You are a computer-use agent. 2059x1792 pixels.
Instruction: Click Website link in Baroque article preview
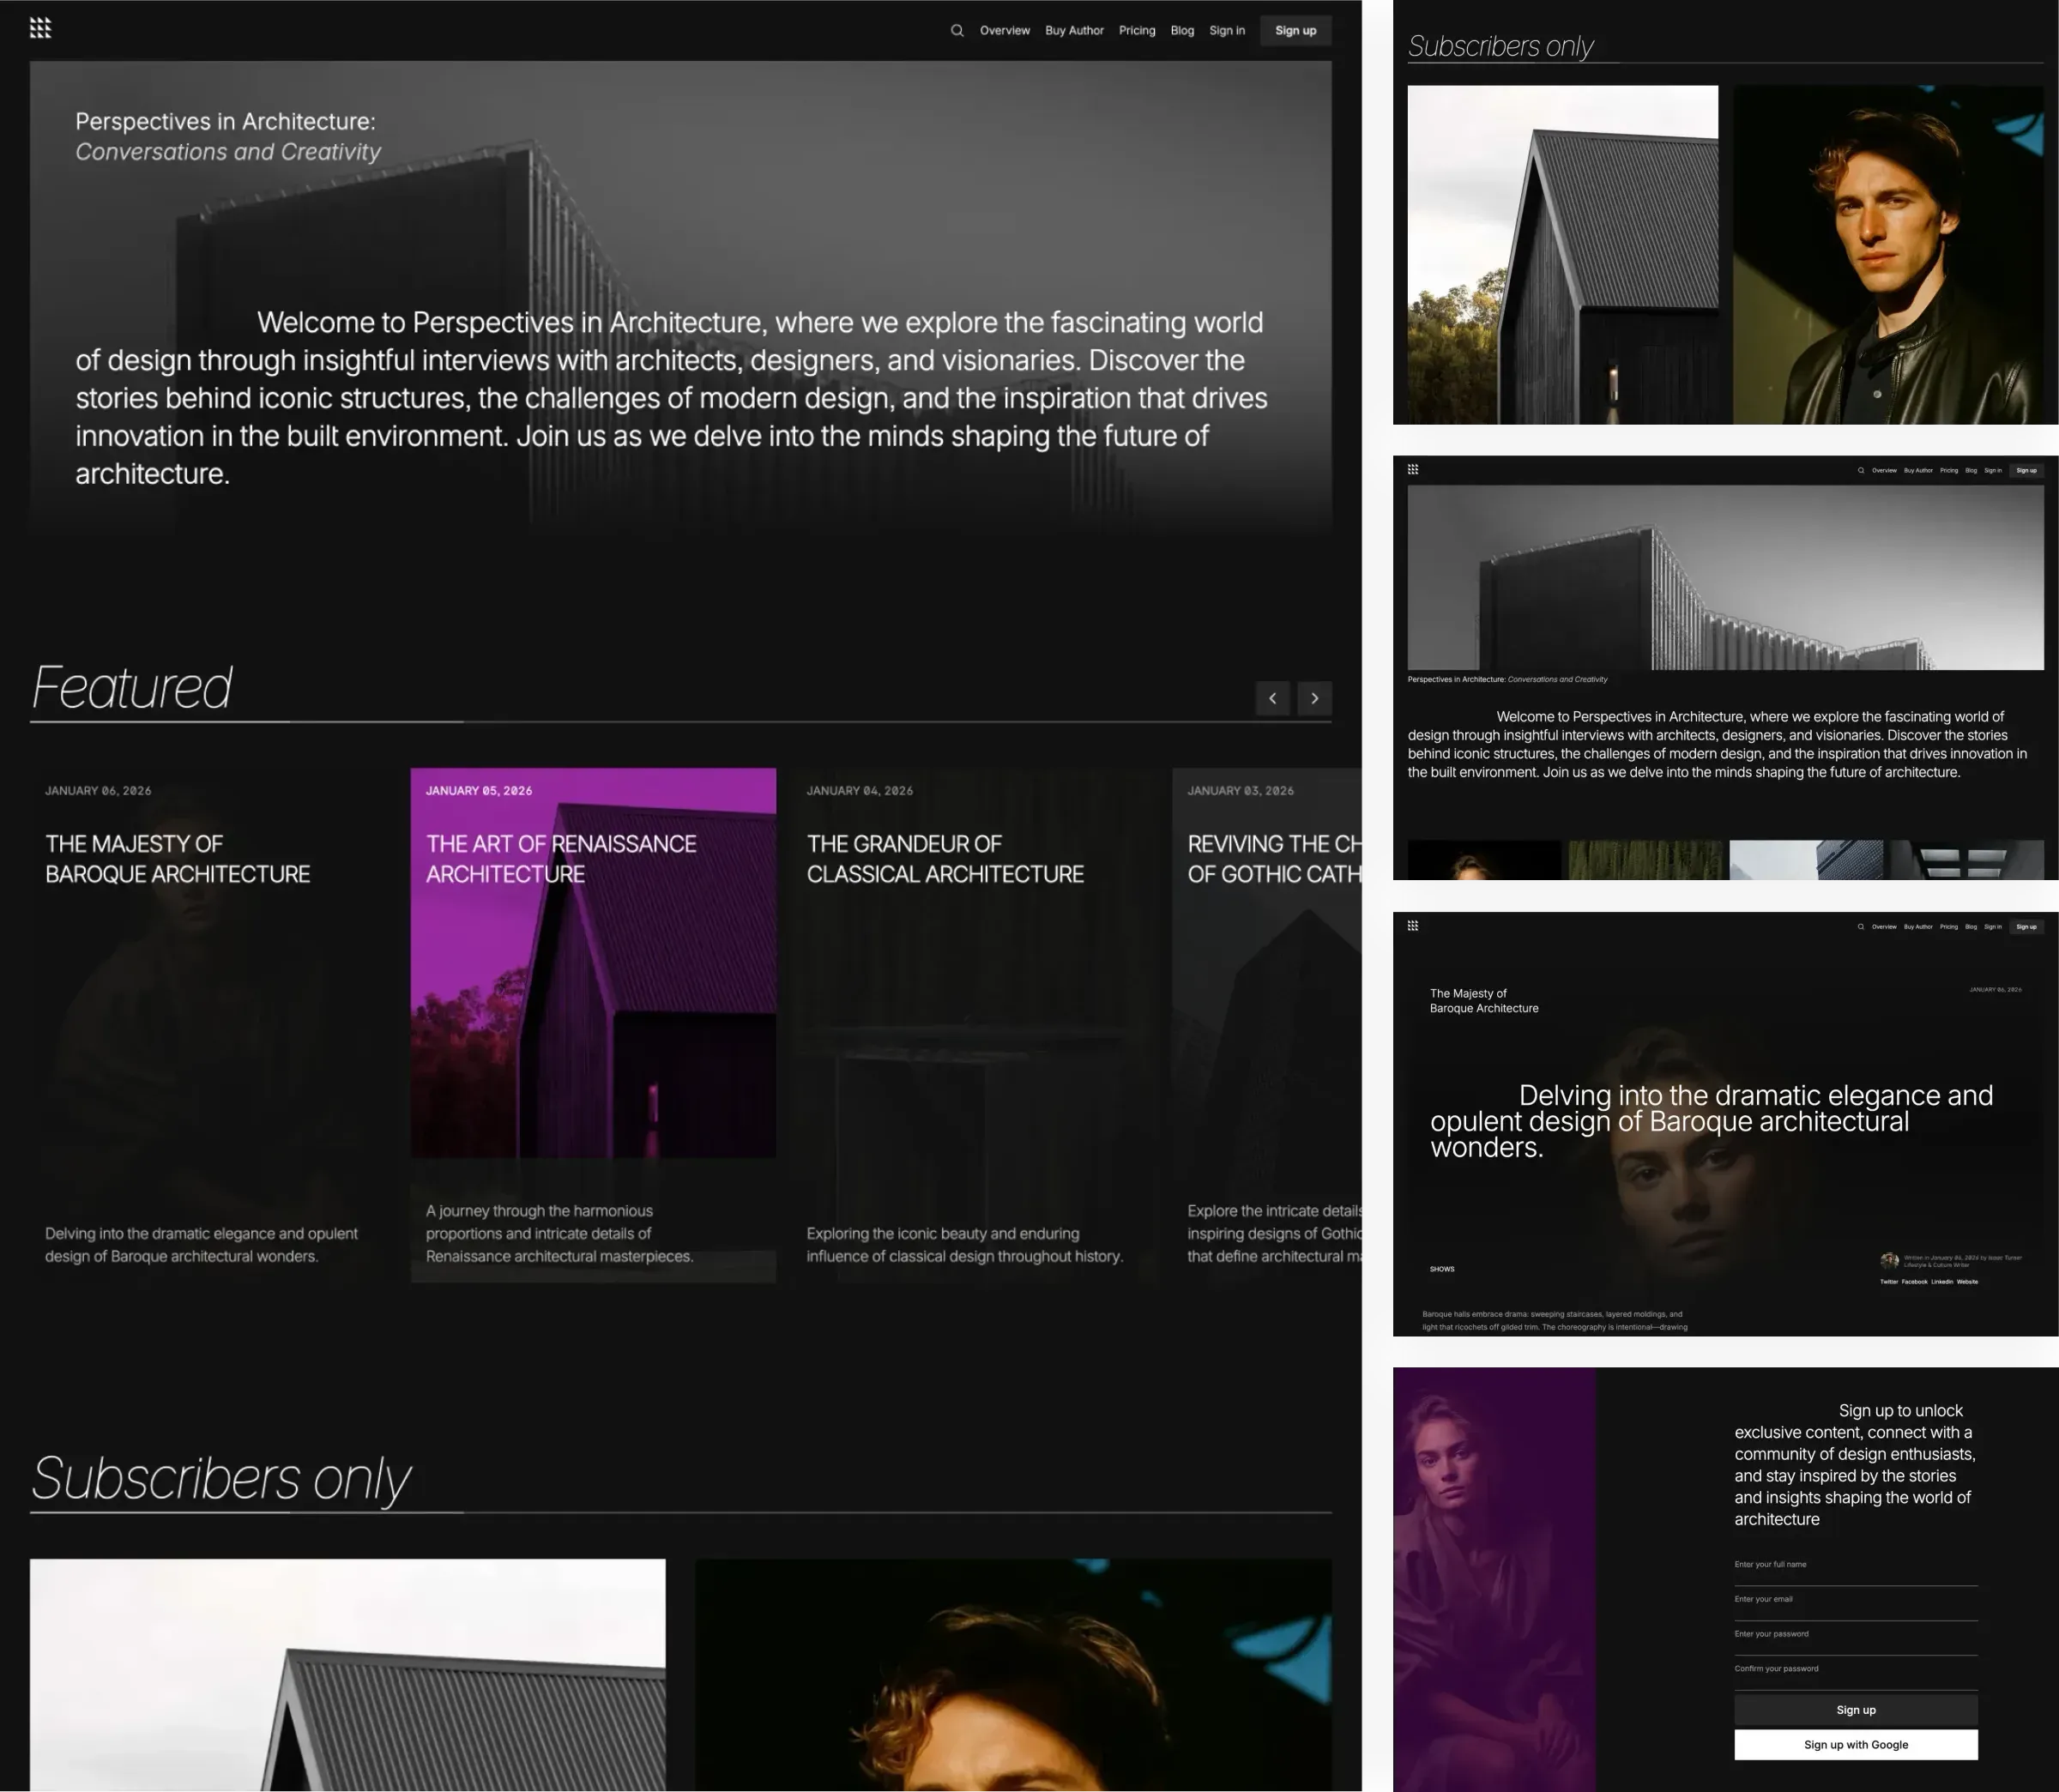(x=1967, y=1282)
